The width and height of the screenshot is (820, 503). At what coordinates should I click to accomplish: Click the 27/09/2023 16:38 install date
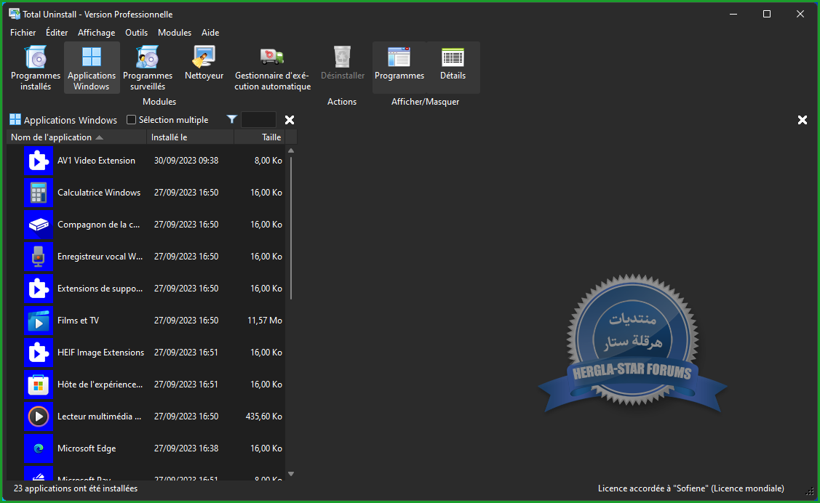click(x=186, y=448)
